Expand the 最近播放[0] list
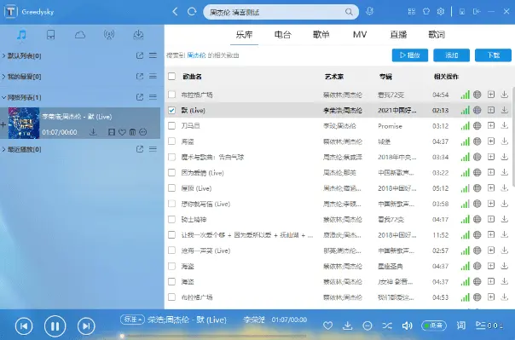Image resolution: width=515 pixels, height=340 pixels. coord(3,149)
